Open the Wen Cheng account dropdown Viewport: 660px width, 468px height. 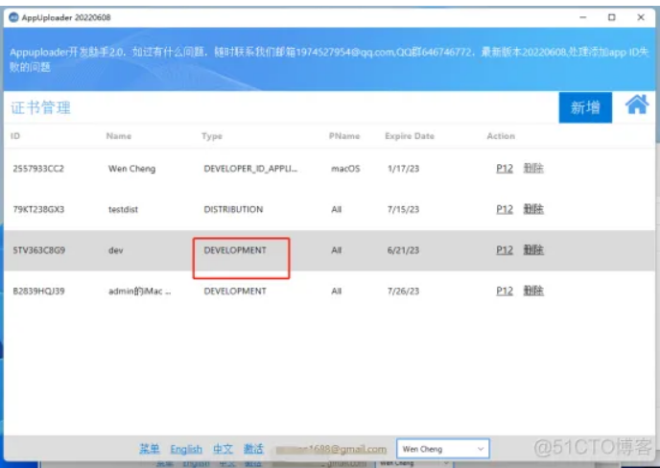(x=443, y=449)
